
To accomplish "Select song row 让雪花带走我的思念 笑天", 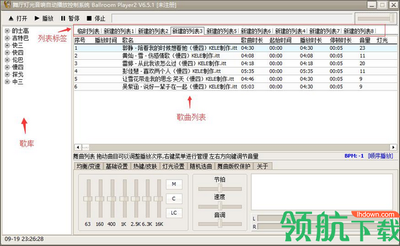I will coord(235,79).
